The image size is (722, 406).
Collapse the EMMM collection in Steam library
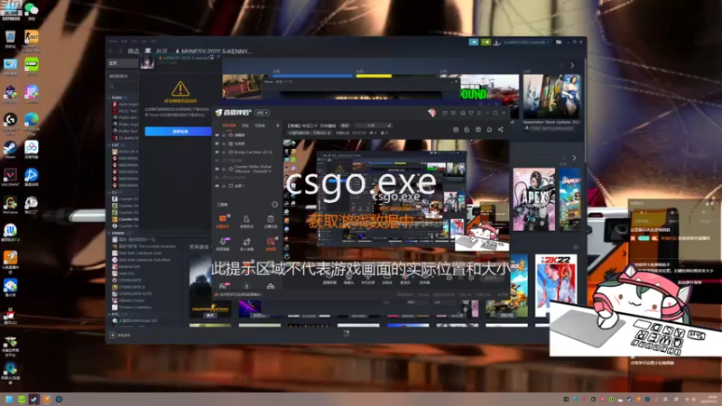pyautogui.click(x=109, y=234)
